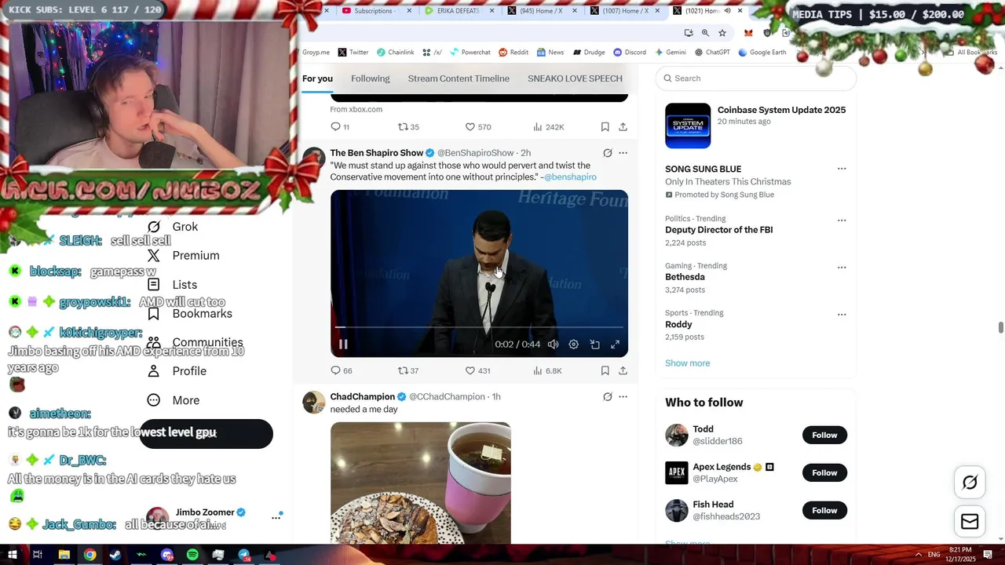This screenshot has height=565, width=1005.
Task: Open options for Deputy Director of FBI trend
Action: click(842, 221)
